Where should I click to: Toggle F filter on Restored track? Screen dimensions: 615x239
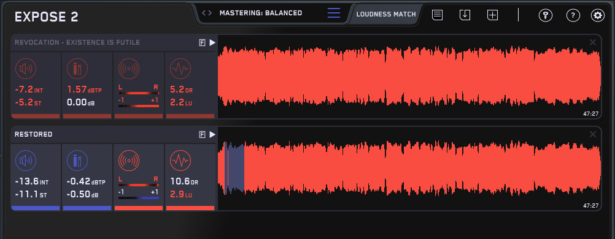(202, 135)
